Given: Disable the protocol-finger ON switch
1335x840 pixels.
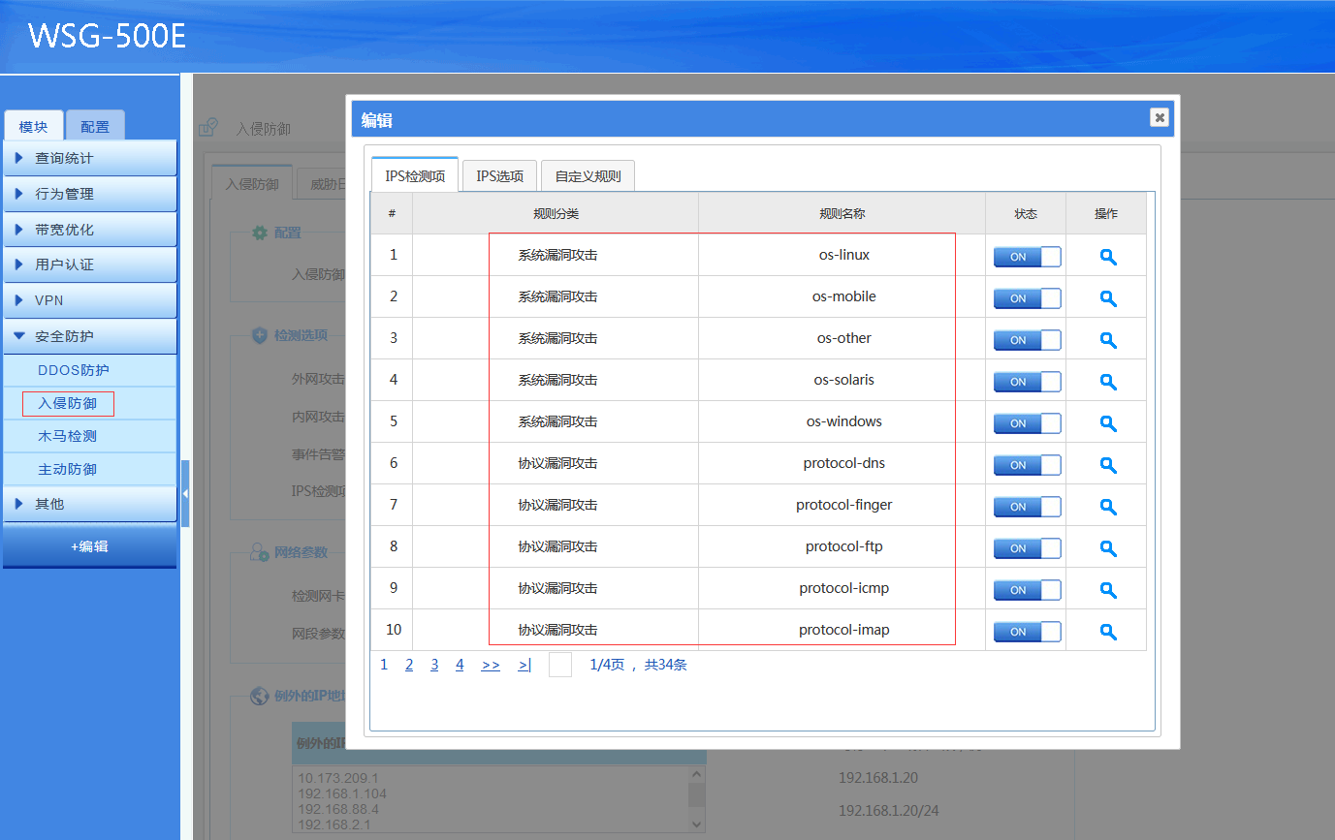Looking at the screenshot, I should pos(1027,507).
